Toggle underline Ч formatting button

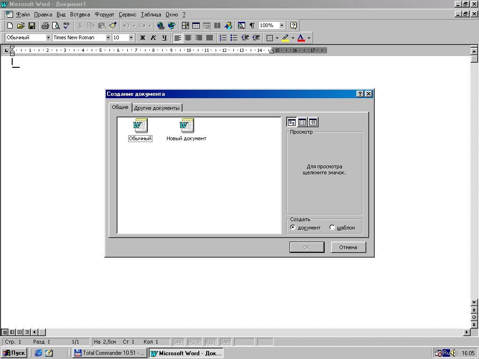[x=164, y=37]
